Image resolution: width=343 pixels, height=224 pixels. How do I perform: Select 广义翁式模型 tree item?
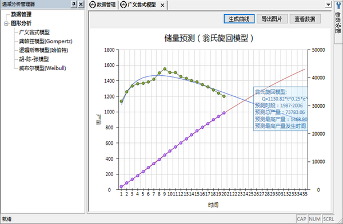point(34,32)
